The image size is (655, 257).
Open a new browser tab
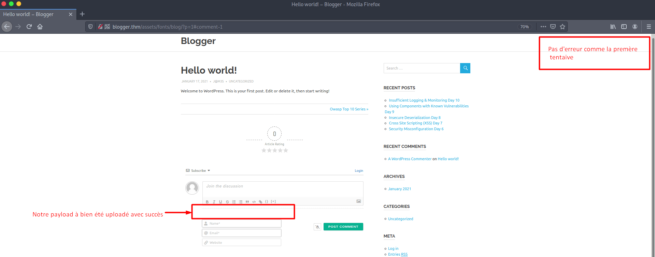82,14
